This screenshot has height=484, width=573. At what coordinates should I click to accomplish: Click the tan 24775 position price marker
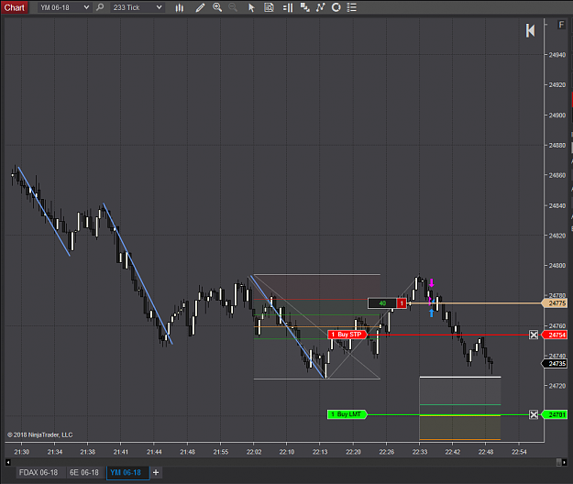(555, 303)
